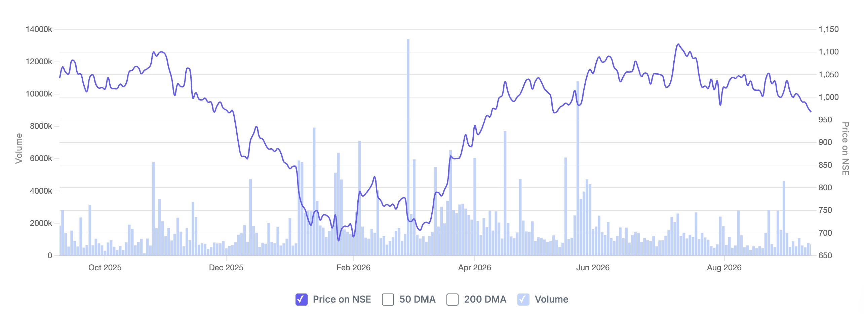Click the 50 DMA legend label
Screen dimensions: 864x314
417,299
